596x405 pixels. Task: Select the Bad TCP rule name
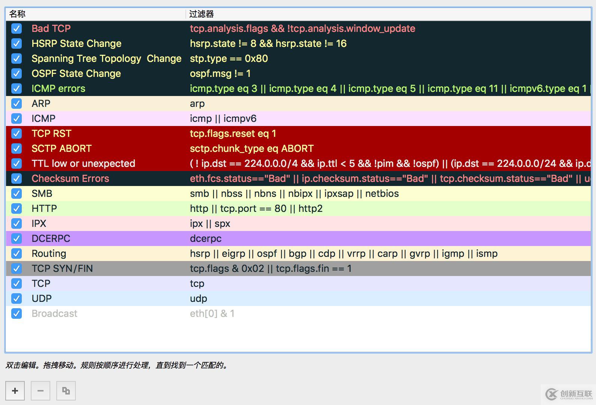pos(51,28)
